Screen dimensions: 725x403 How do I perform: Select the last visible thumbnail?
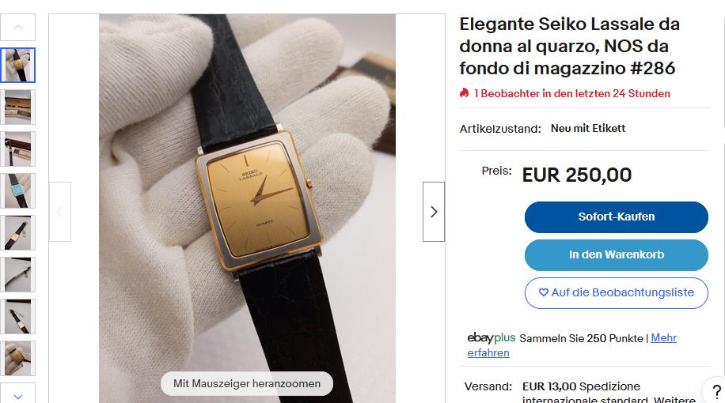(18, 358)
